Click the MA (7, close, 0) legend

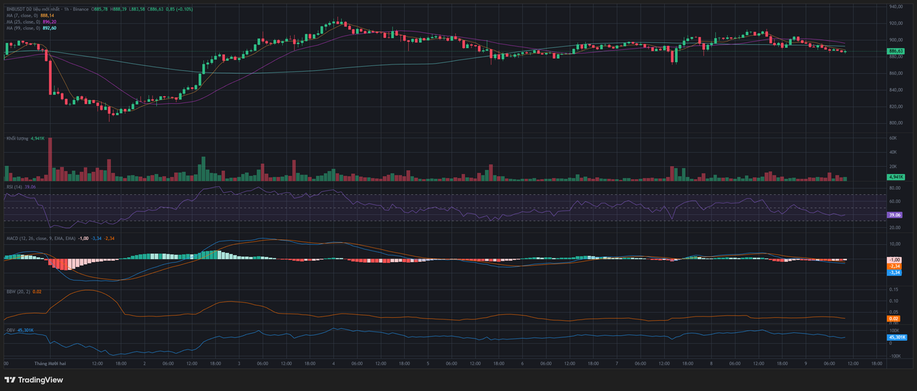[21, 15]
